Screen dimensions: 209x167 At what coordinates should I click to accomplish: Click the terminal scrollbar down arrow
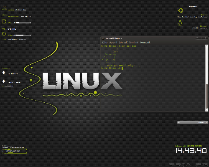click(206, 110)
